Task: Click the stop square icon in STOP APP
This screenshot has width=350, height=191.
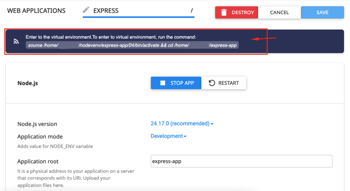Action: click(163, 83)
